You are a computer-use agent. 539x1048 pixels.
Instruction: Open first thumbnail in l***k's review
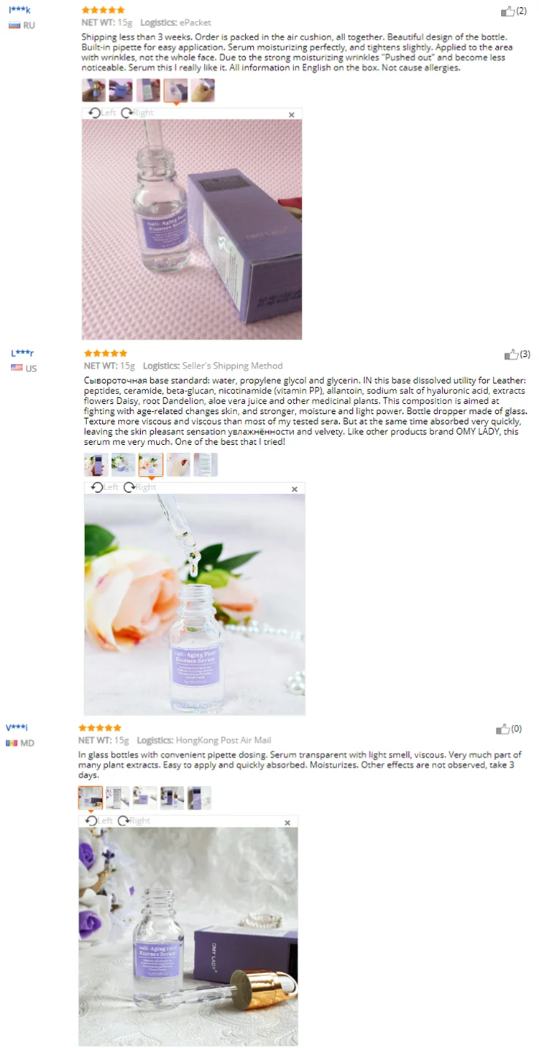tap(94, 90)
